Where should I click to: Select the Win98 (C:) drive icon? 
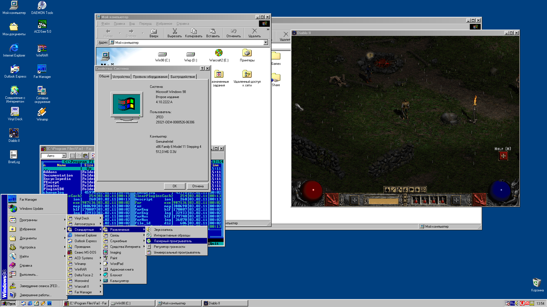click(x=162, y=56)
